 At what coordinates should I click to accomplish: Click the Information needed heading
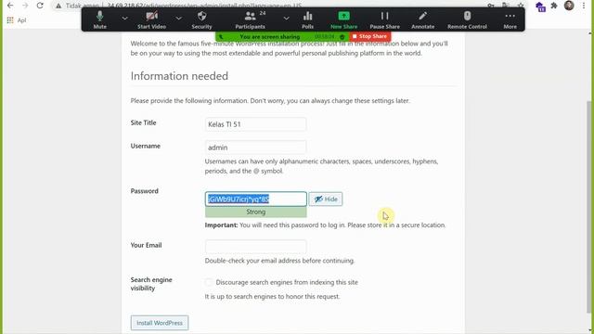179,76
